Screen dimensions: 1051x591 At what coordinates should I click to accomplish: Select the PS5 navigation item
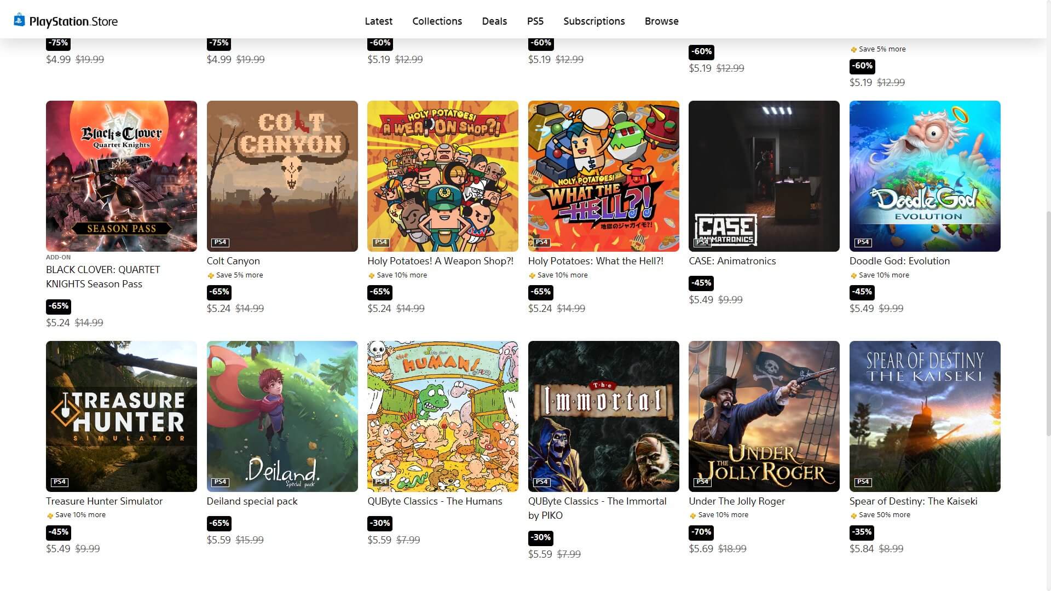tap(535, 21)
